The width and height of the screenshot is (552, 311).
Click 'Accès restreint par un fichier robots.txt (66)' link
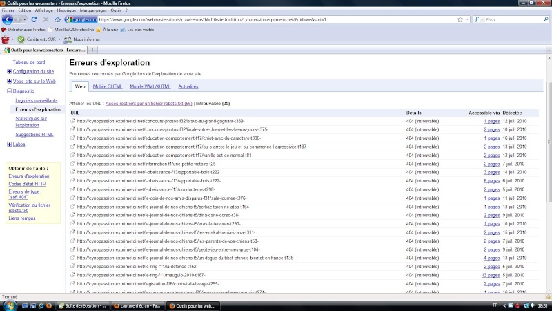148,103
